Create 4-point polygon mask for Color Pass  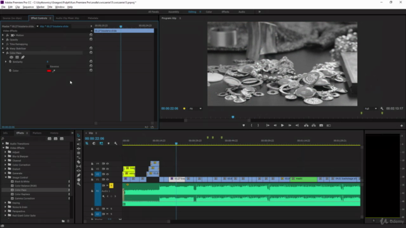click(17, 58)
